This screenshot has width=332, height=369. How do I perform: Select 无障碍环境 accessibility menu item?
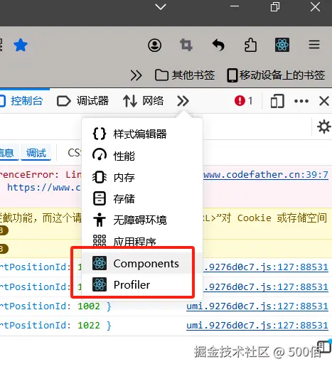tap(142, 220)
